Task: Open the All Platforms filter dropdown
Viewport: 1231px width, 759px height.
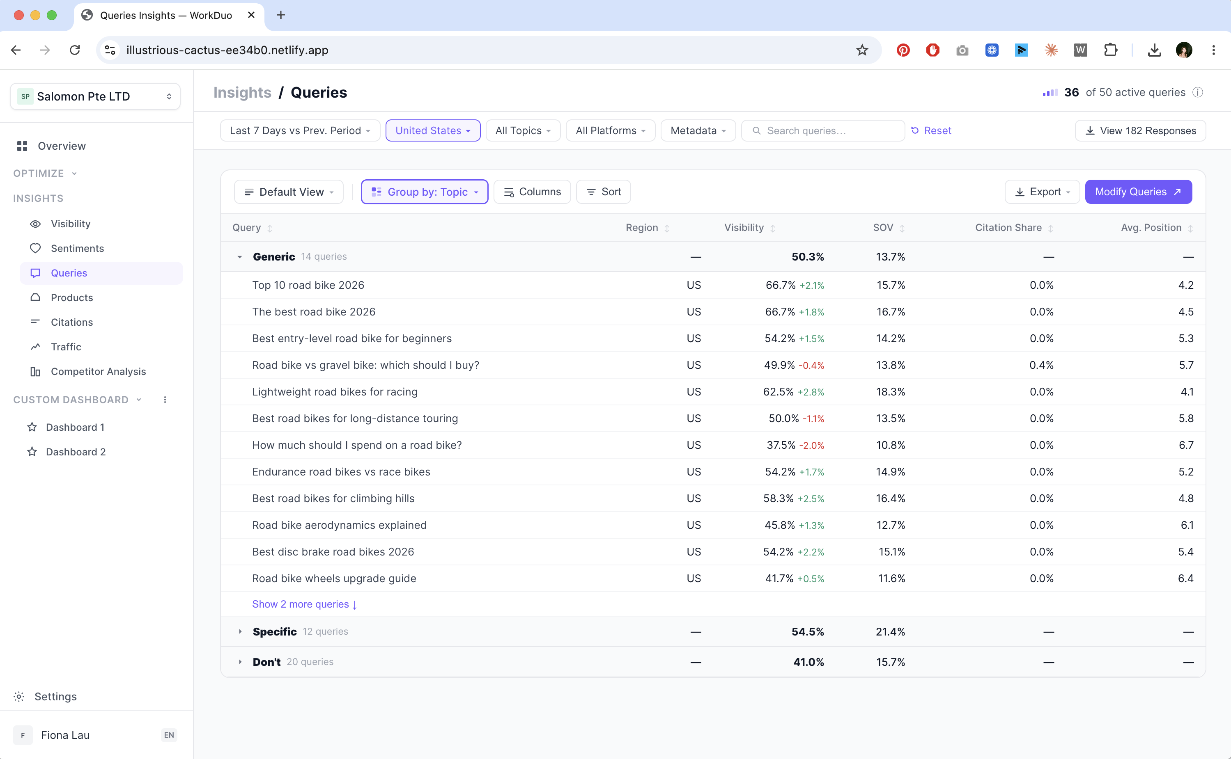Action: pyautogui.click(x=610, y=130)
